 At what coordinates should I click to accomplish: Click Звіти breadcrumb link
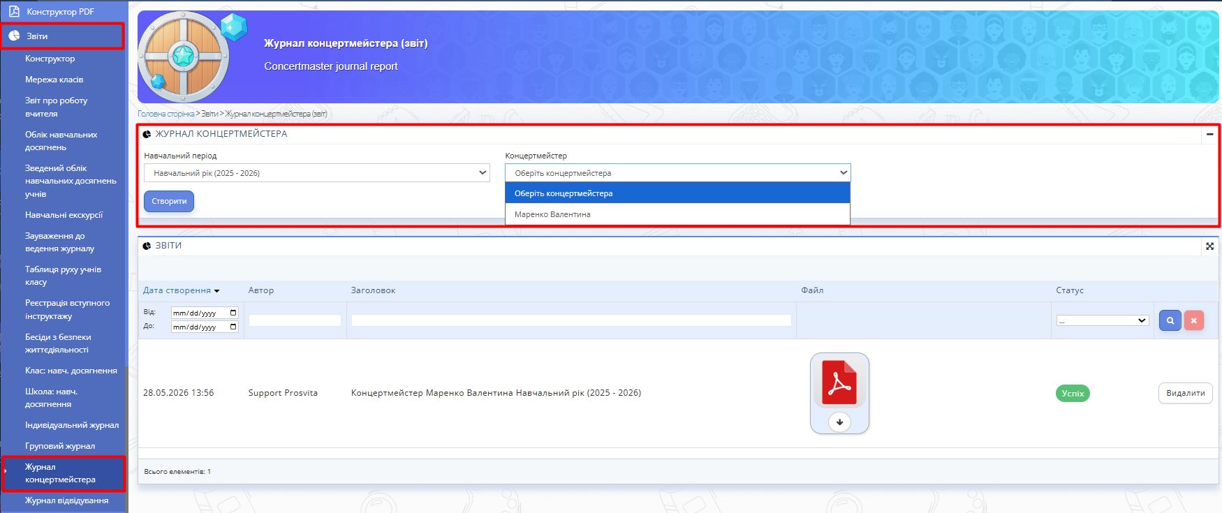click(210, 114)
